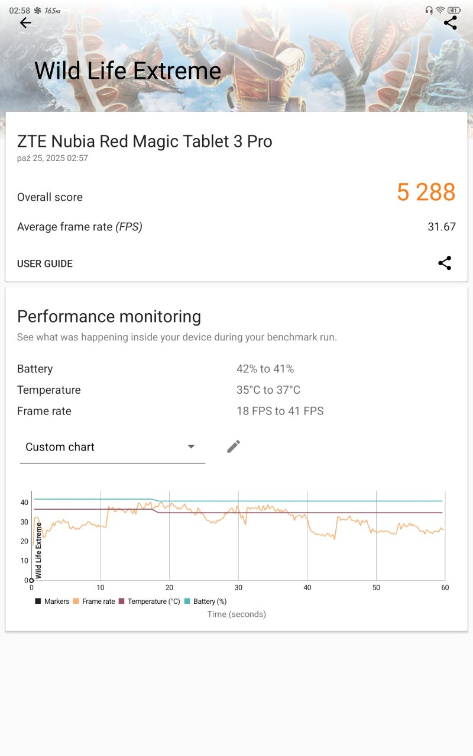Tap the overall score 5 288

pyautogui.click(x=426, y=192)
